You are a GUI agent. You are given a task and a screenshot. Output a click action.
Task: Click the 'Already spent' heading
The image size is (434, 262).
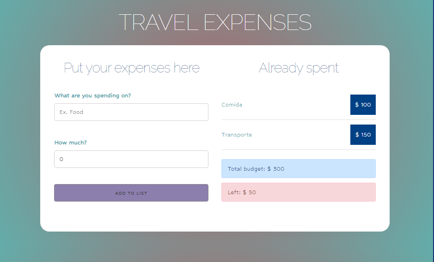click(x=299, y=68)
